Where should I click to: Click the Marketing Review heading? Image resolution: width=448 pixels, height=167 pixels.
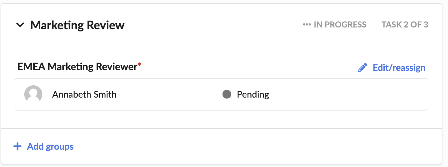(77, 25)
